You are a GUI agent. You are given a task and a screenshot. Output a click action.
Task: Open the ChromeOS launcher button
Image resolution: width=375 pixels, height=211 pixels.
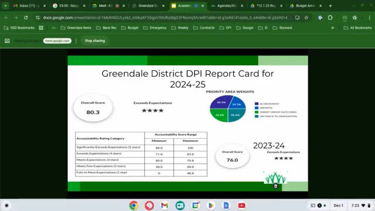click(x=6, y=206)
